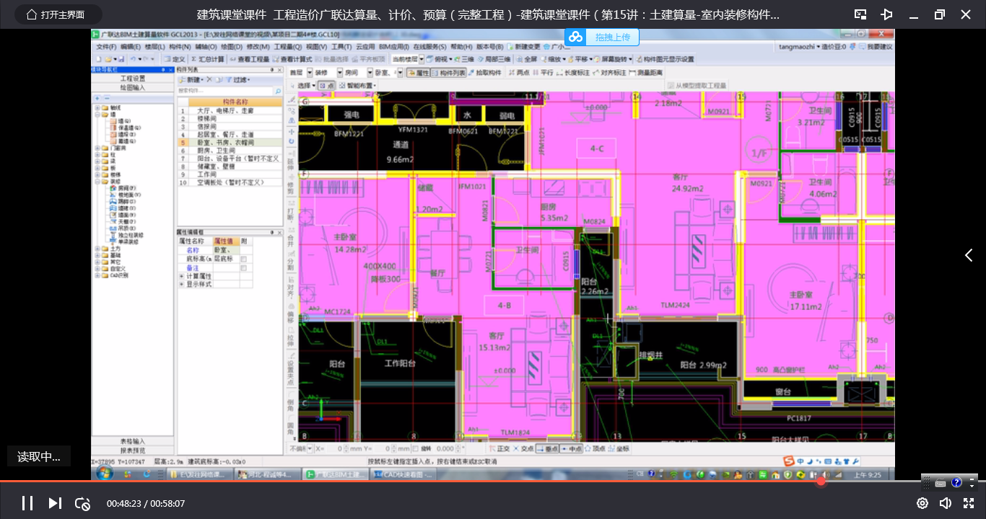This screenshot has height=519, width=986.
Task: Click the 打开主界面 home button
Action: click(58, 14)
